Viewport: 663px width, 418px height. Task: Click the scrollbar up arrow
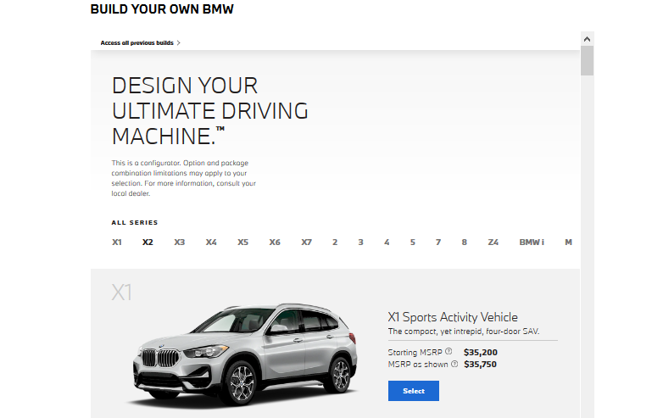587,39
